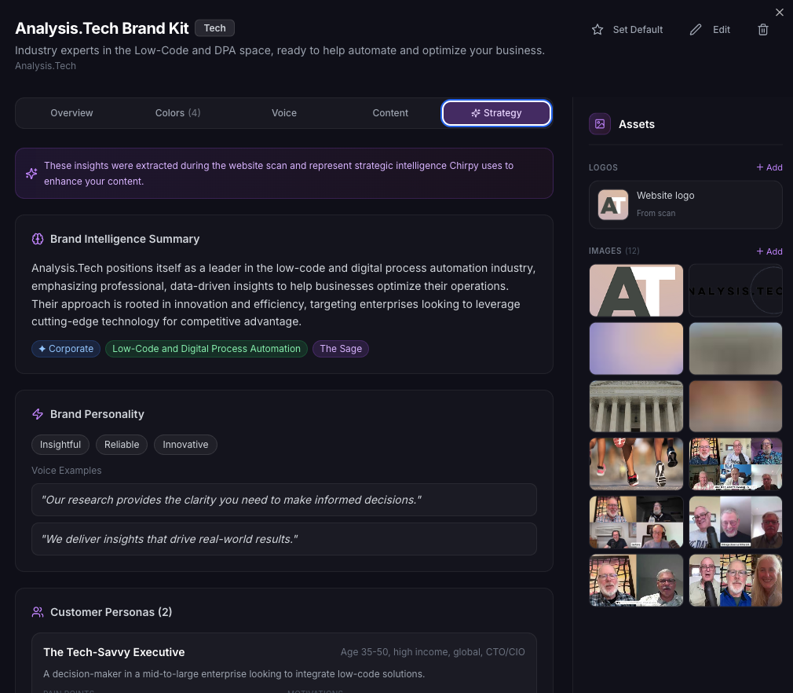Screen dimensions: 793x693
Task: Click the Insightful personality chip
Action: coord(60,445)
